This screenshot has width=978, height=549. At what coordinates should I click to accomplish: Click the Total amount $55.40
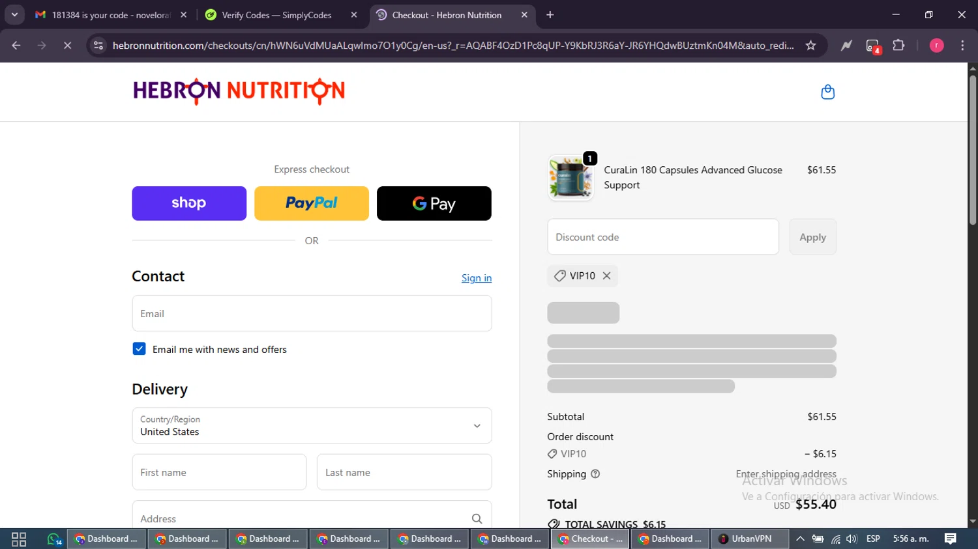point(816,504)
